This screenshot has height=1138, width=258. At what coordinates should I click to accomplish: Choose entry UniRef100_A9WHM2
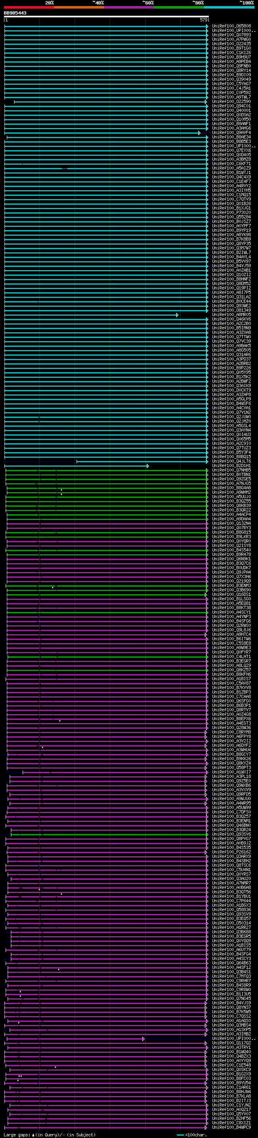click(x=231, y=492)
